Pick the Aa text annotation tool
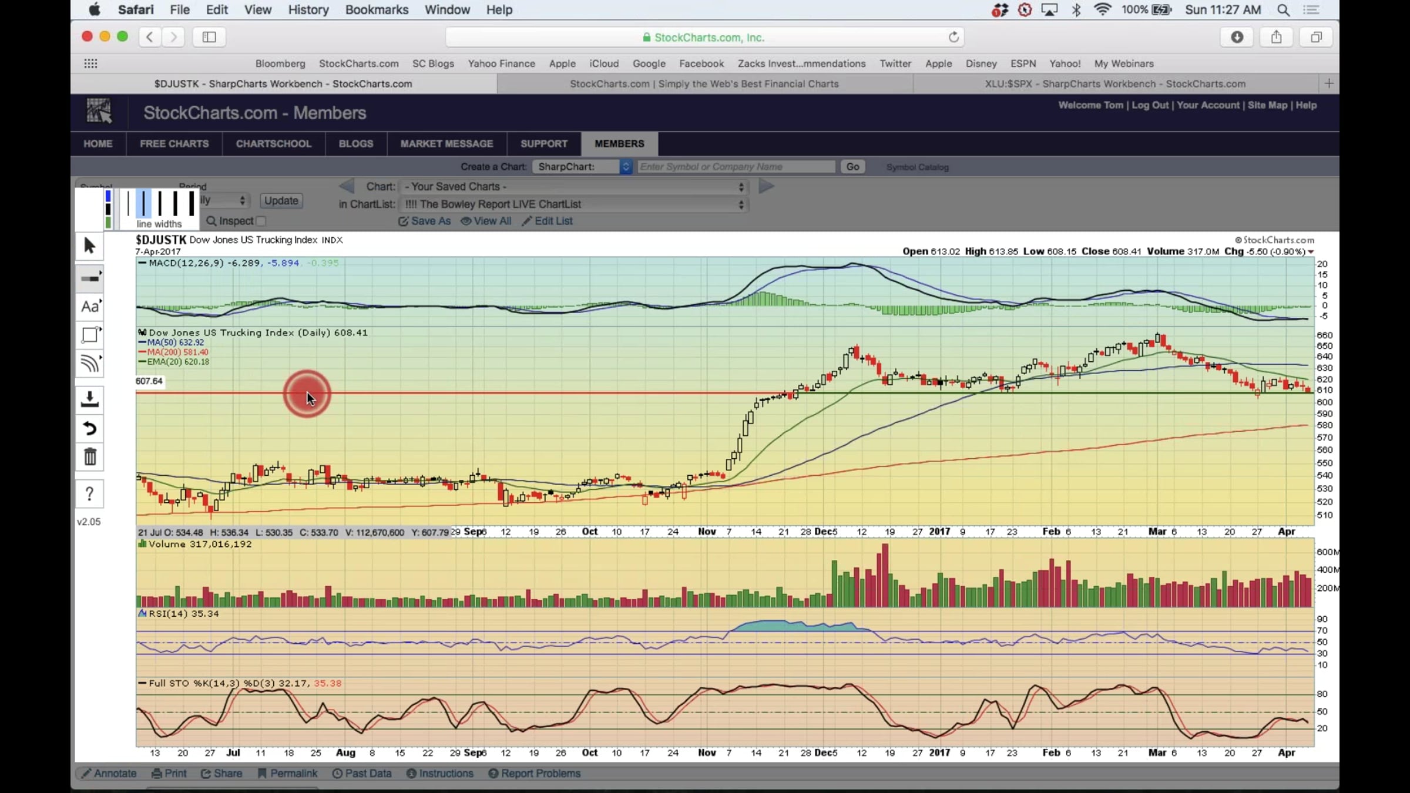 tap(89, 307)
